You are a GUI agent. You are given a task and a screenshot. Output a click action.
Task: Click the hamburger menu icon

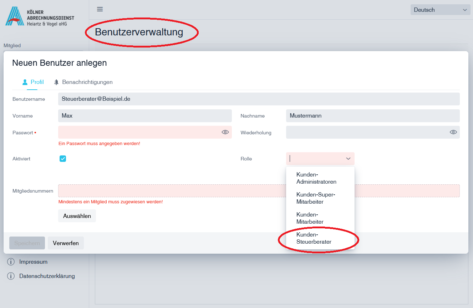point(100,9)
